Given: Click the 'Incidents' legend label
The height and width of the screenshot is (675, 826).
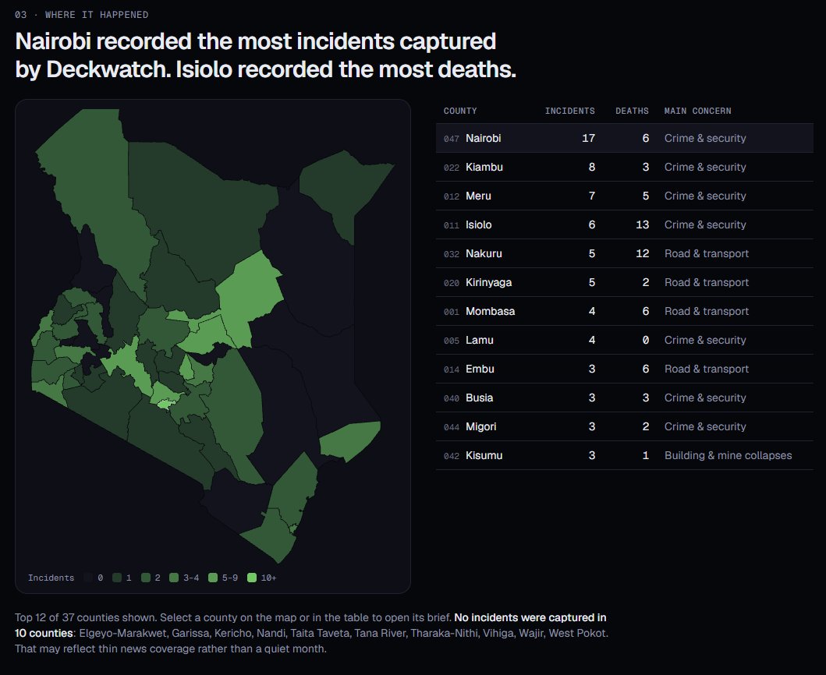Looking at the screenshot, I should pyautogui.click(x=51, y=578).
